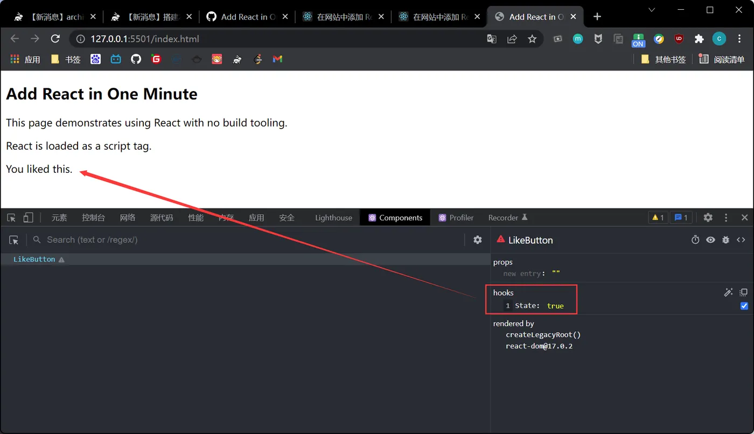
Task: Open the Extensions puzzle piece menu
Action: coord(699,39)
